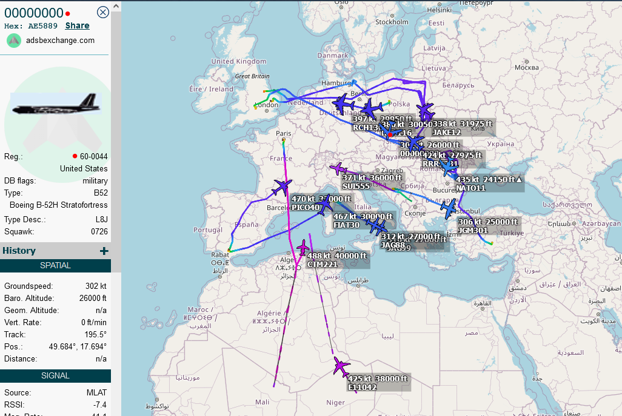Viewport: 622px width, 416px height.
Task: Click the DB flags military value
Action: click(x=95, y=180)
